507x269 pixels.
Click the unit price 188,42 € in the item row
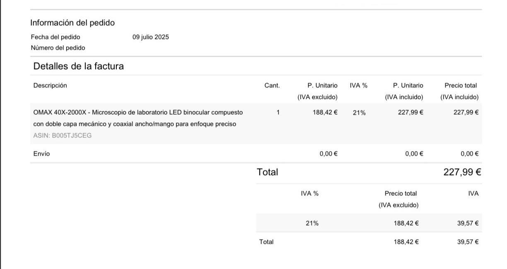point(325,113)
